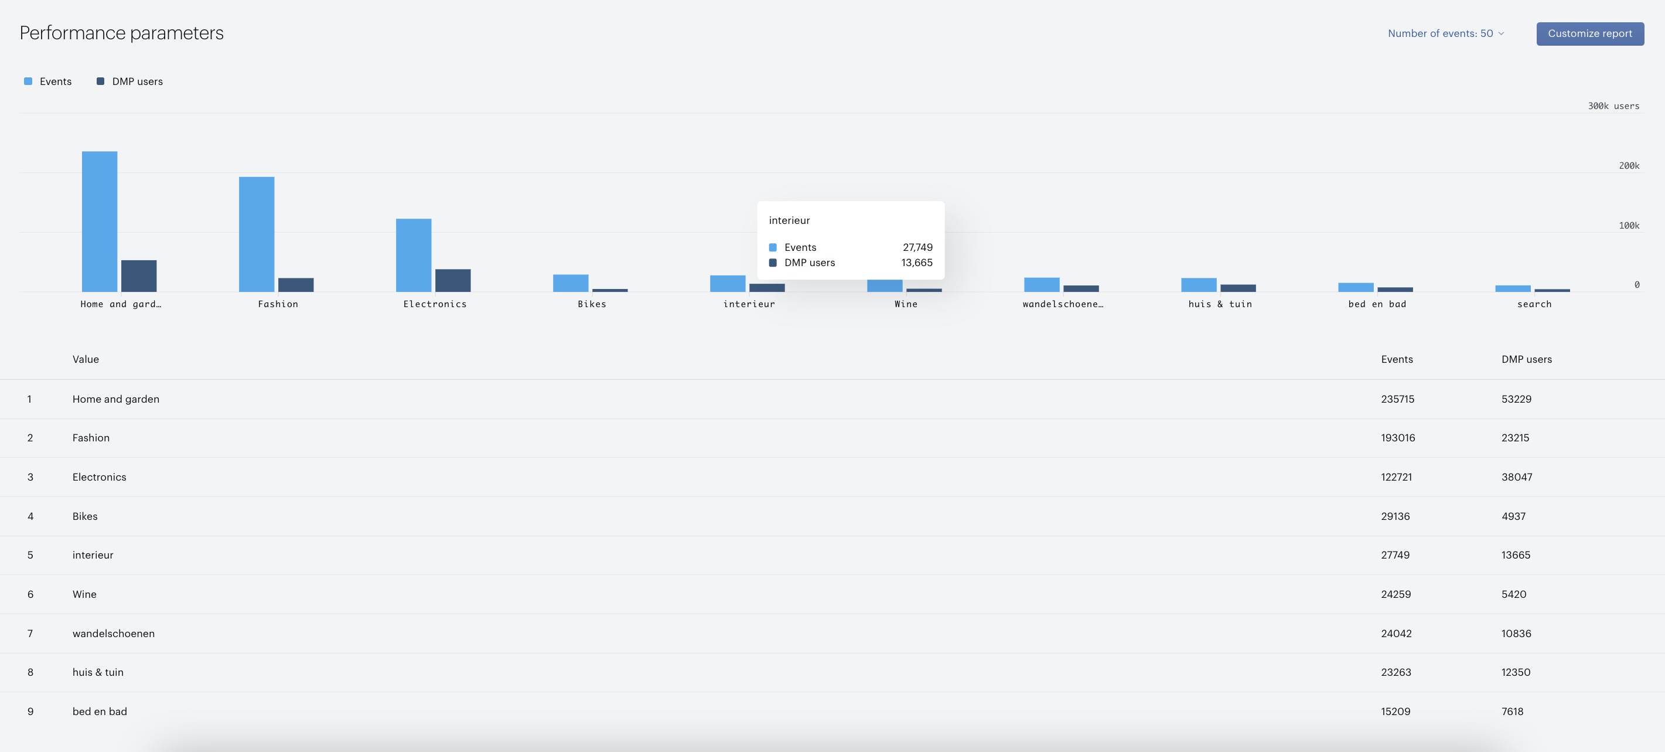
Task: Click the DMP users value 12350
Action: [1516, 672]
